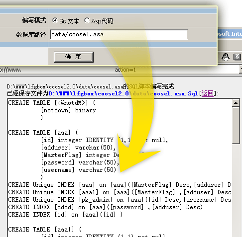Click the CREATE Unique INDEX [pk_admin] line
The height and width of the screenshot is (237, 242).
[x=120, y=200]
